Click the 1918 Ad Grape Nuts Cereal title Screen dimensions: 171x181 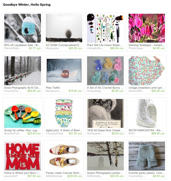pyautogui.click(x=105, y=130)
